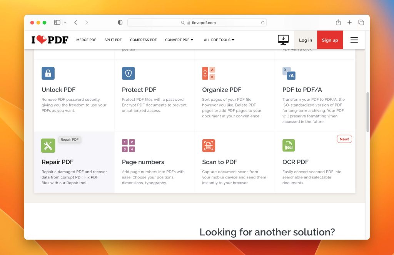Screen dimensions: 394x255
Task: Click the 'Capture document scans from' description
Action: (234, 177)
